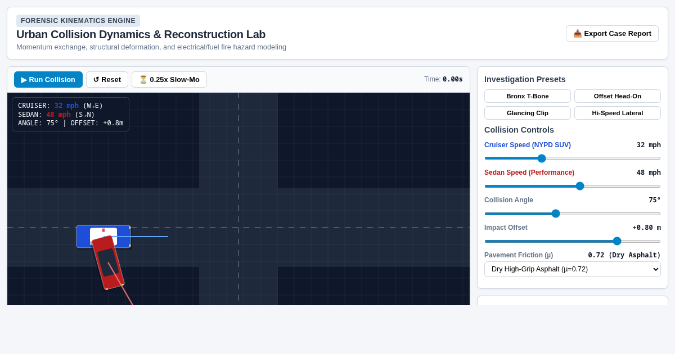675x354 pixels.
Task: Click the '48 mph' sedan speed value
Action: point(649,173)
